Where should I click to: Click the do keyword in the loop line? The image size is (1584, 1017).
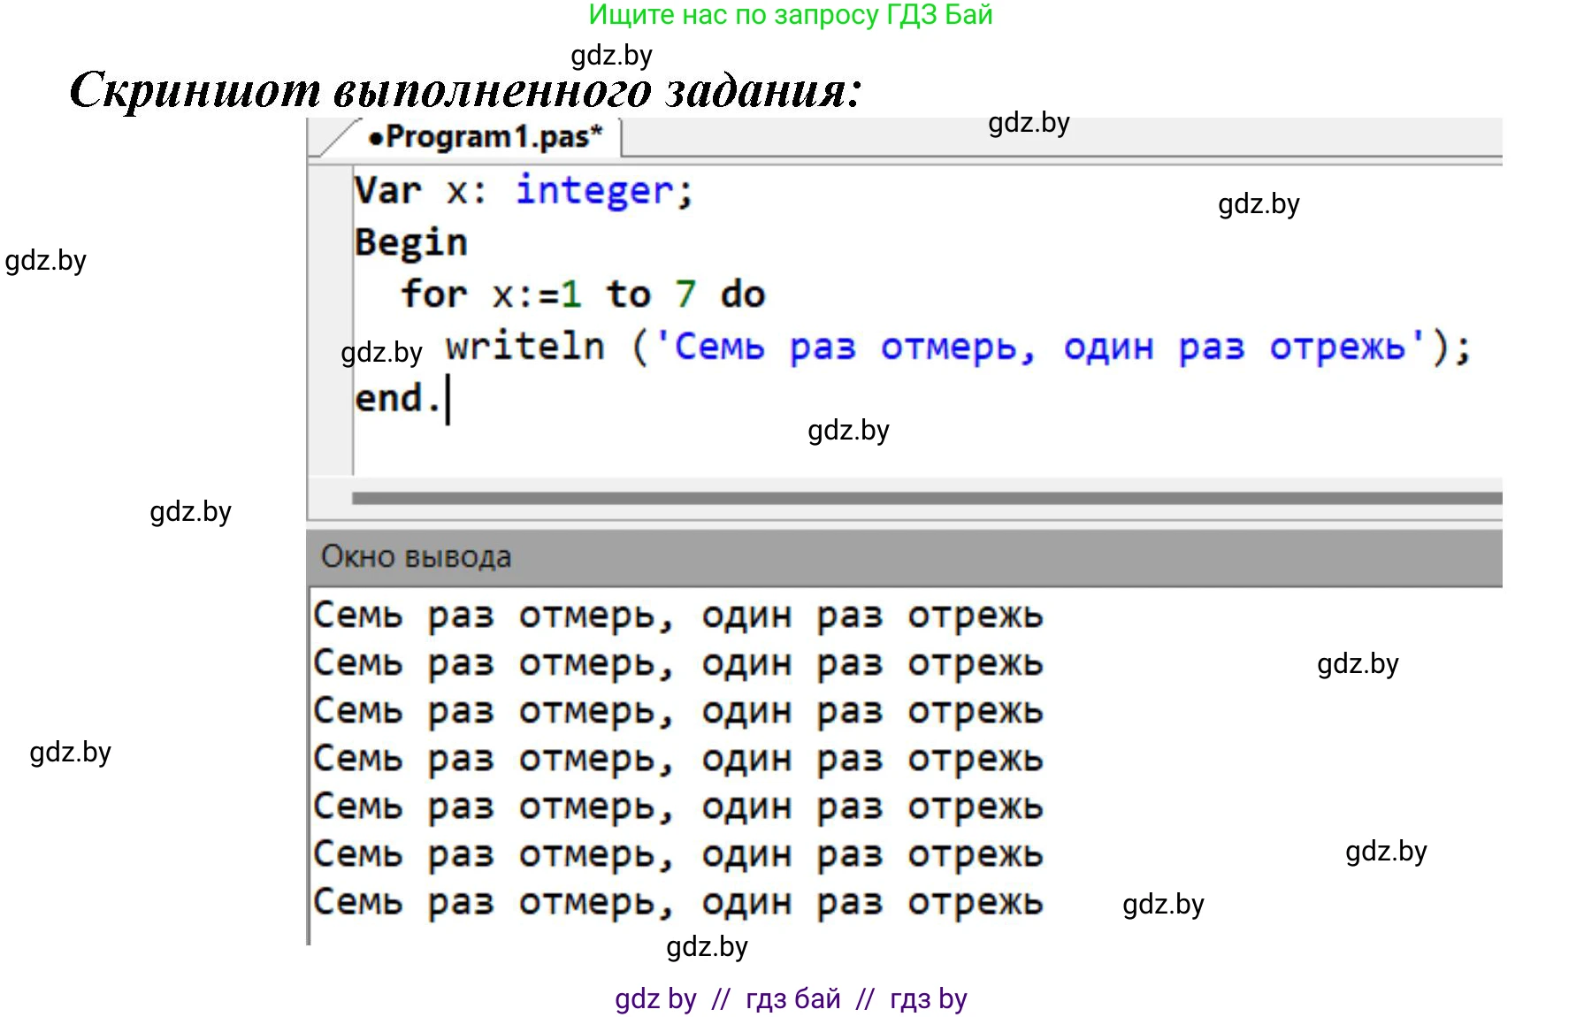(x=742, y=294)
